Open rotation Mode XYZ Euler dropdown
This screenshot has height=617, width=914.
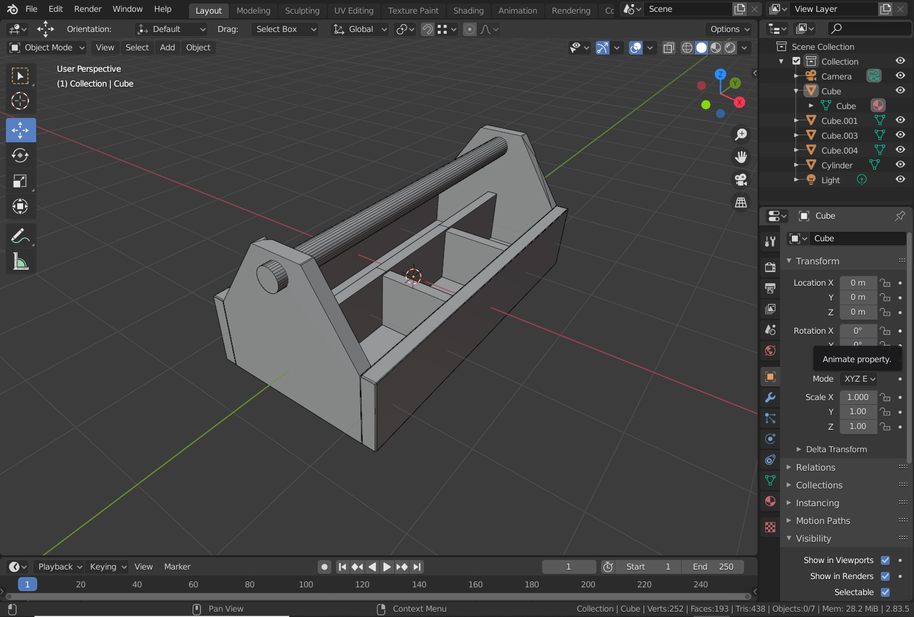tap(859, 379)
